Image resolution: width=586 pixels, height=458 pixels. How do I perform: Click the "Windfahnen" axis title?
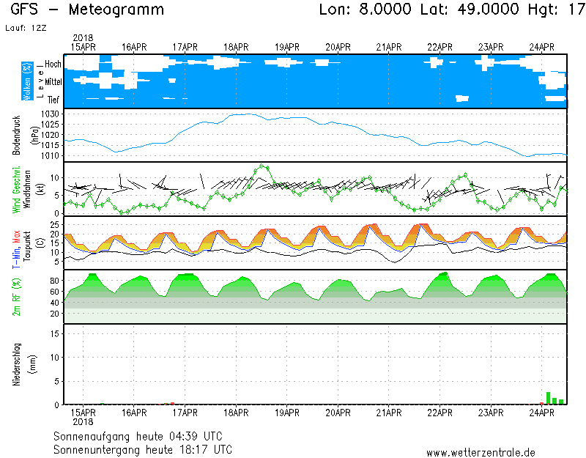(27, 189)
